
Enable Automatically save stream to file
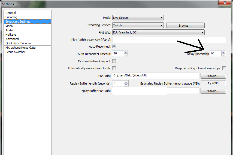click(x=114, y=68)
